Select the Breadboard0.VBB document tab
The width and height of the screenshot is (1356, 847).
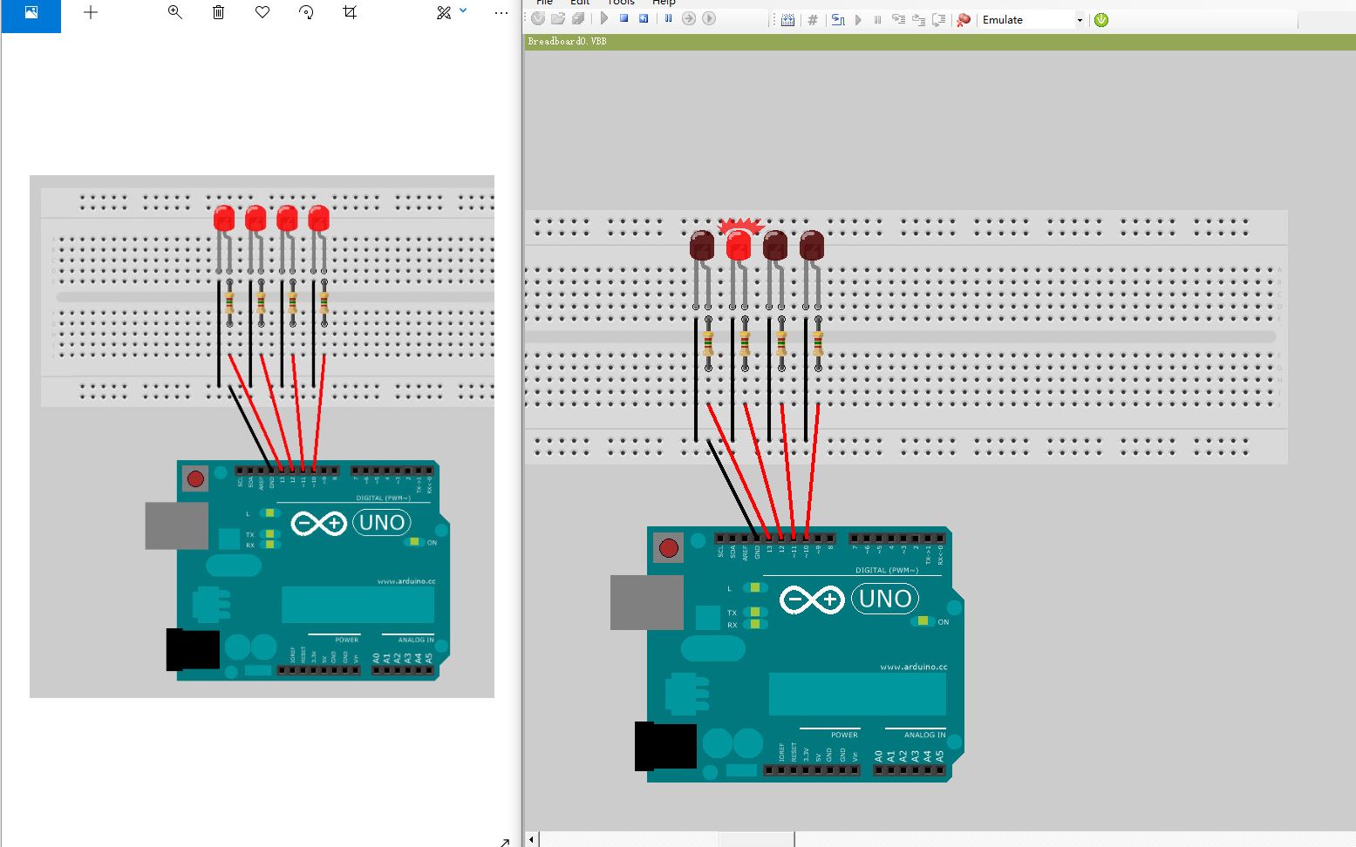point(567,40)
